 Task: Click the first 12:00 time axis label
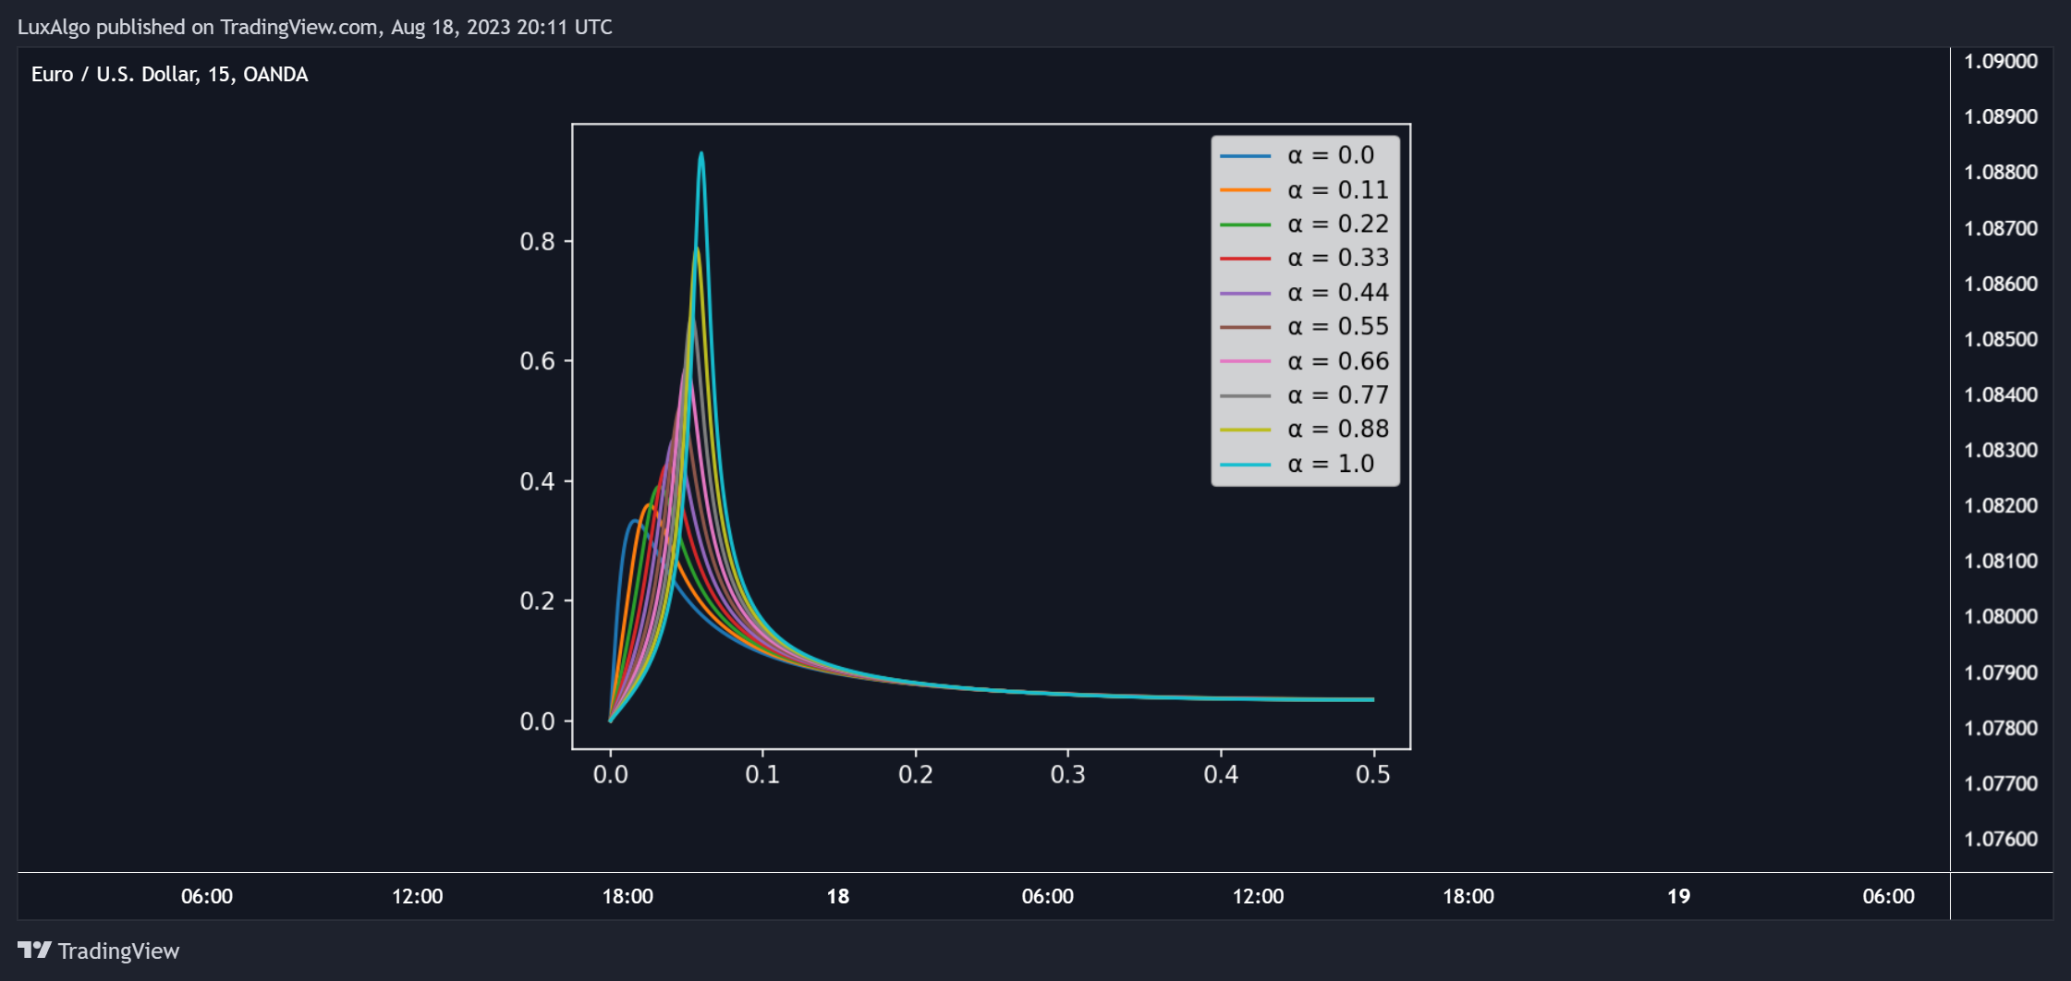click(418, 896)
